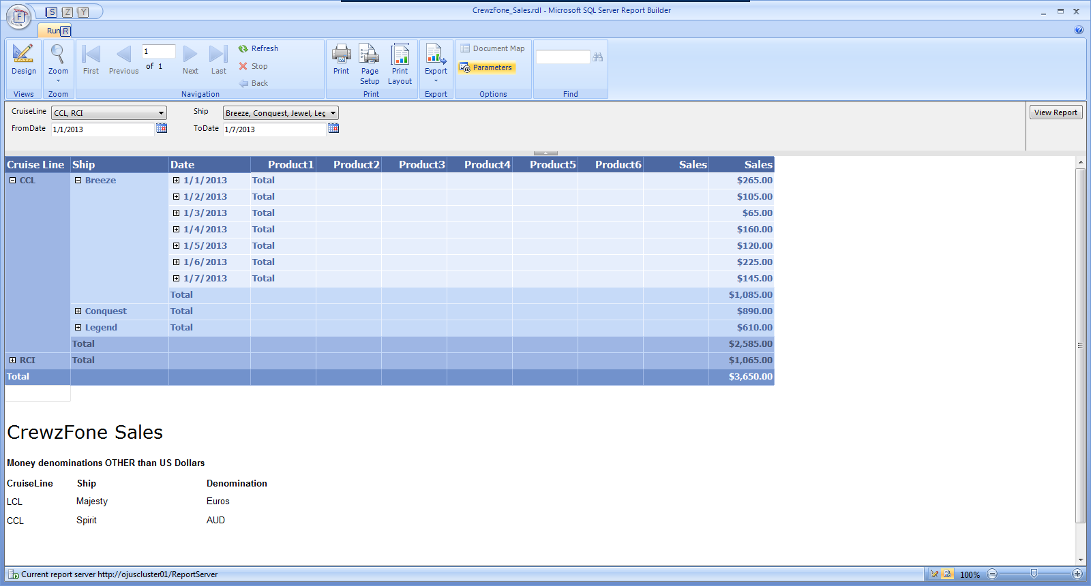Expand the 1/4/2013 date row
Image resolution: width=1091 pixels, height=586 pixels.
176,230
